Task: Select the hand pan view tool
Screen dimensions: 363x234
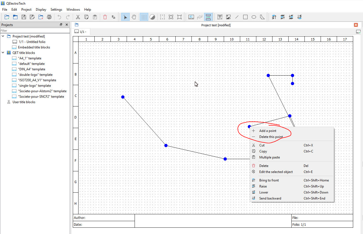Action: point(134,17)
